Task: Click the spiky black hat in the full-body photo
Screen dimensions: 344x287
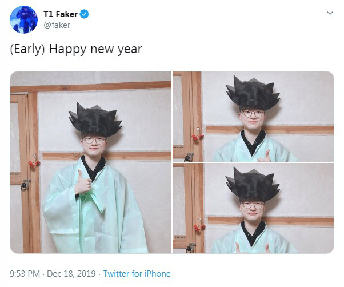Action: pos(95,119)
